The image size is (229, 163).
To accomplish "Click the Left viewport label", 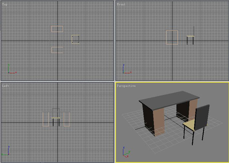I will point(5,86).
